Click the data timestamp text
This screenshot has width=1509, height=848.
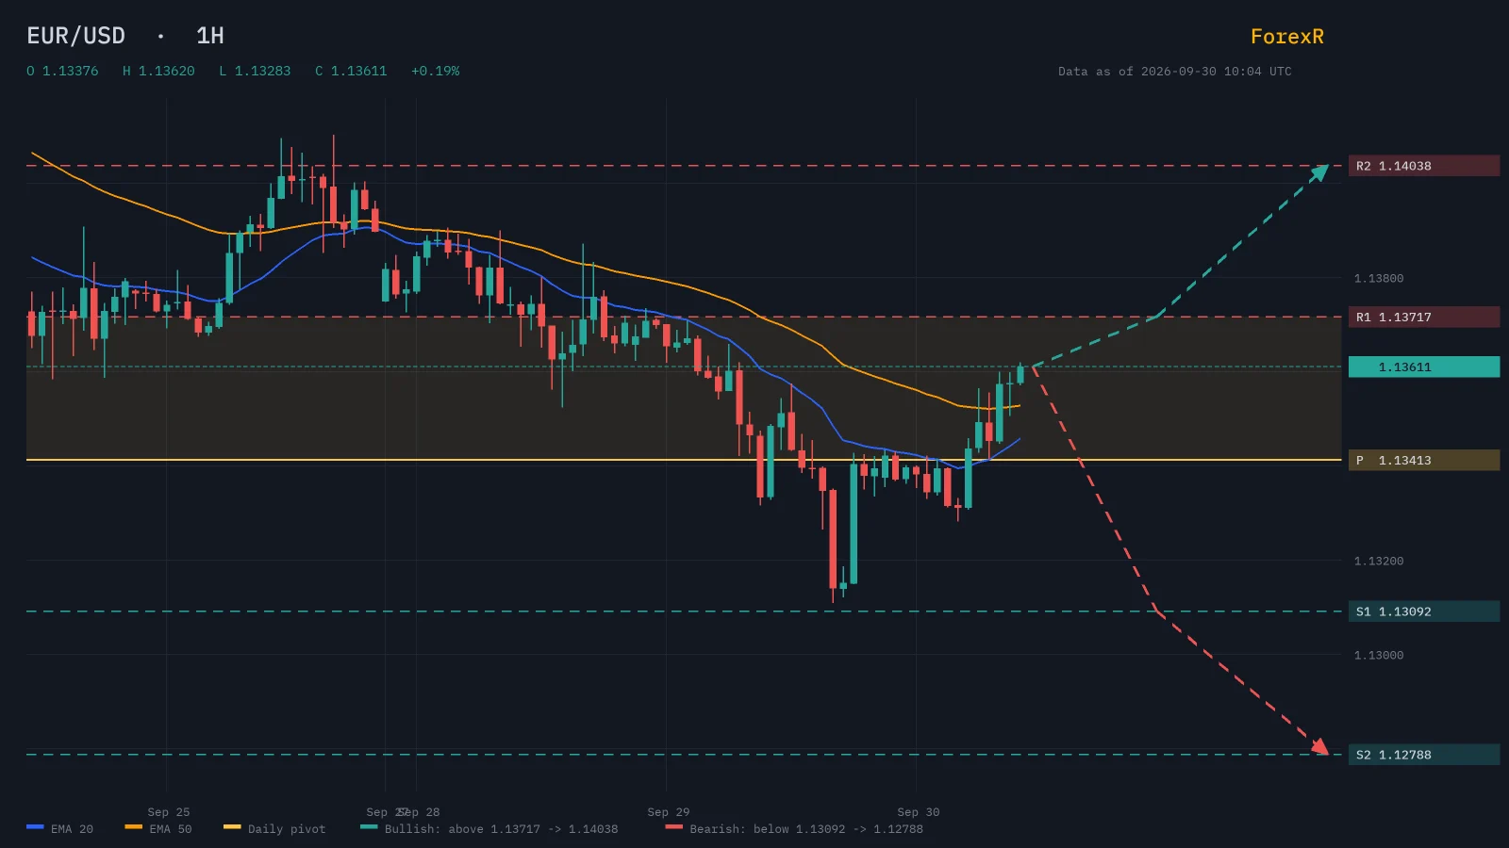1175,72
